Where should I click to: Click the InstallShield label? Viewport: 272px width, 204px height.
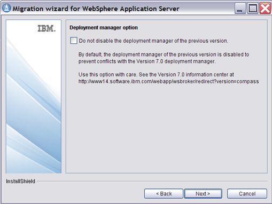(x=20, y=182)
